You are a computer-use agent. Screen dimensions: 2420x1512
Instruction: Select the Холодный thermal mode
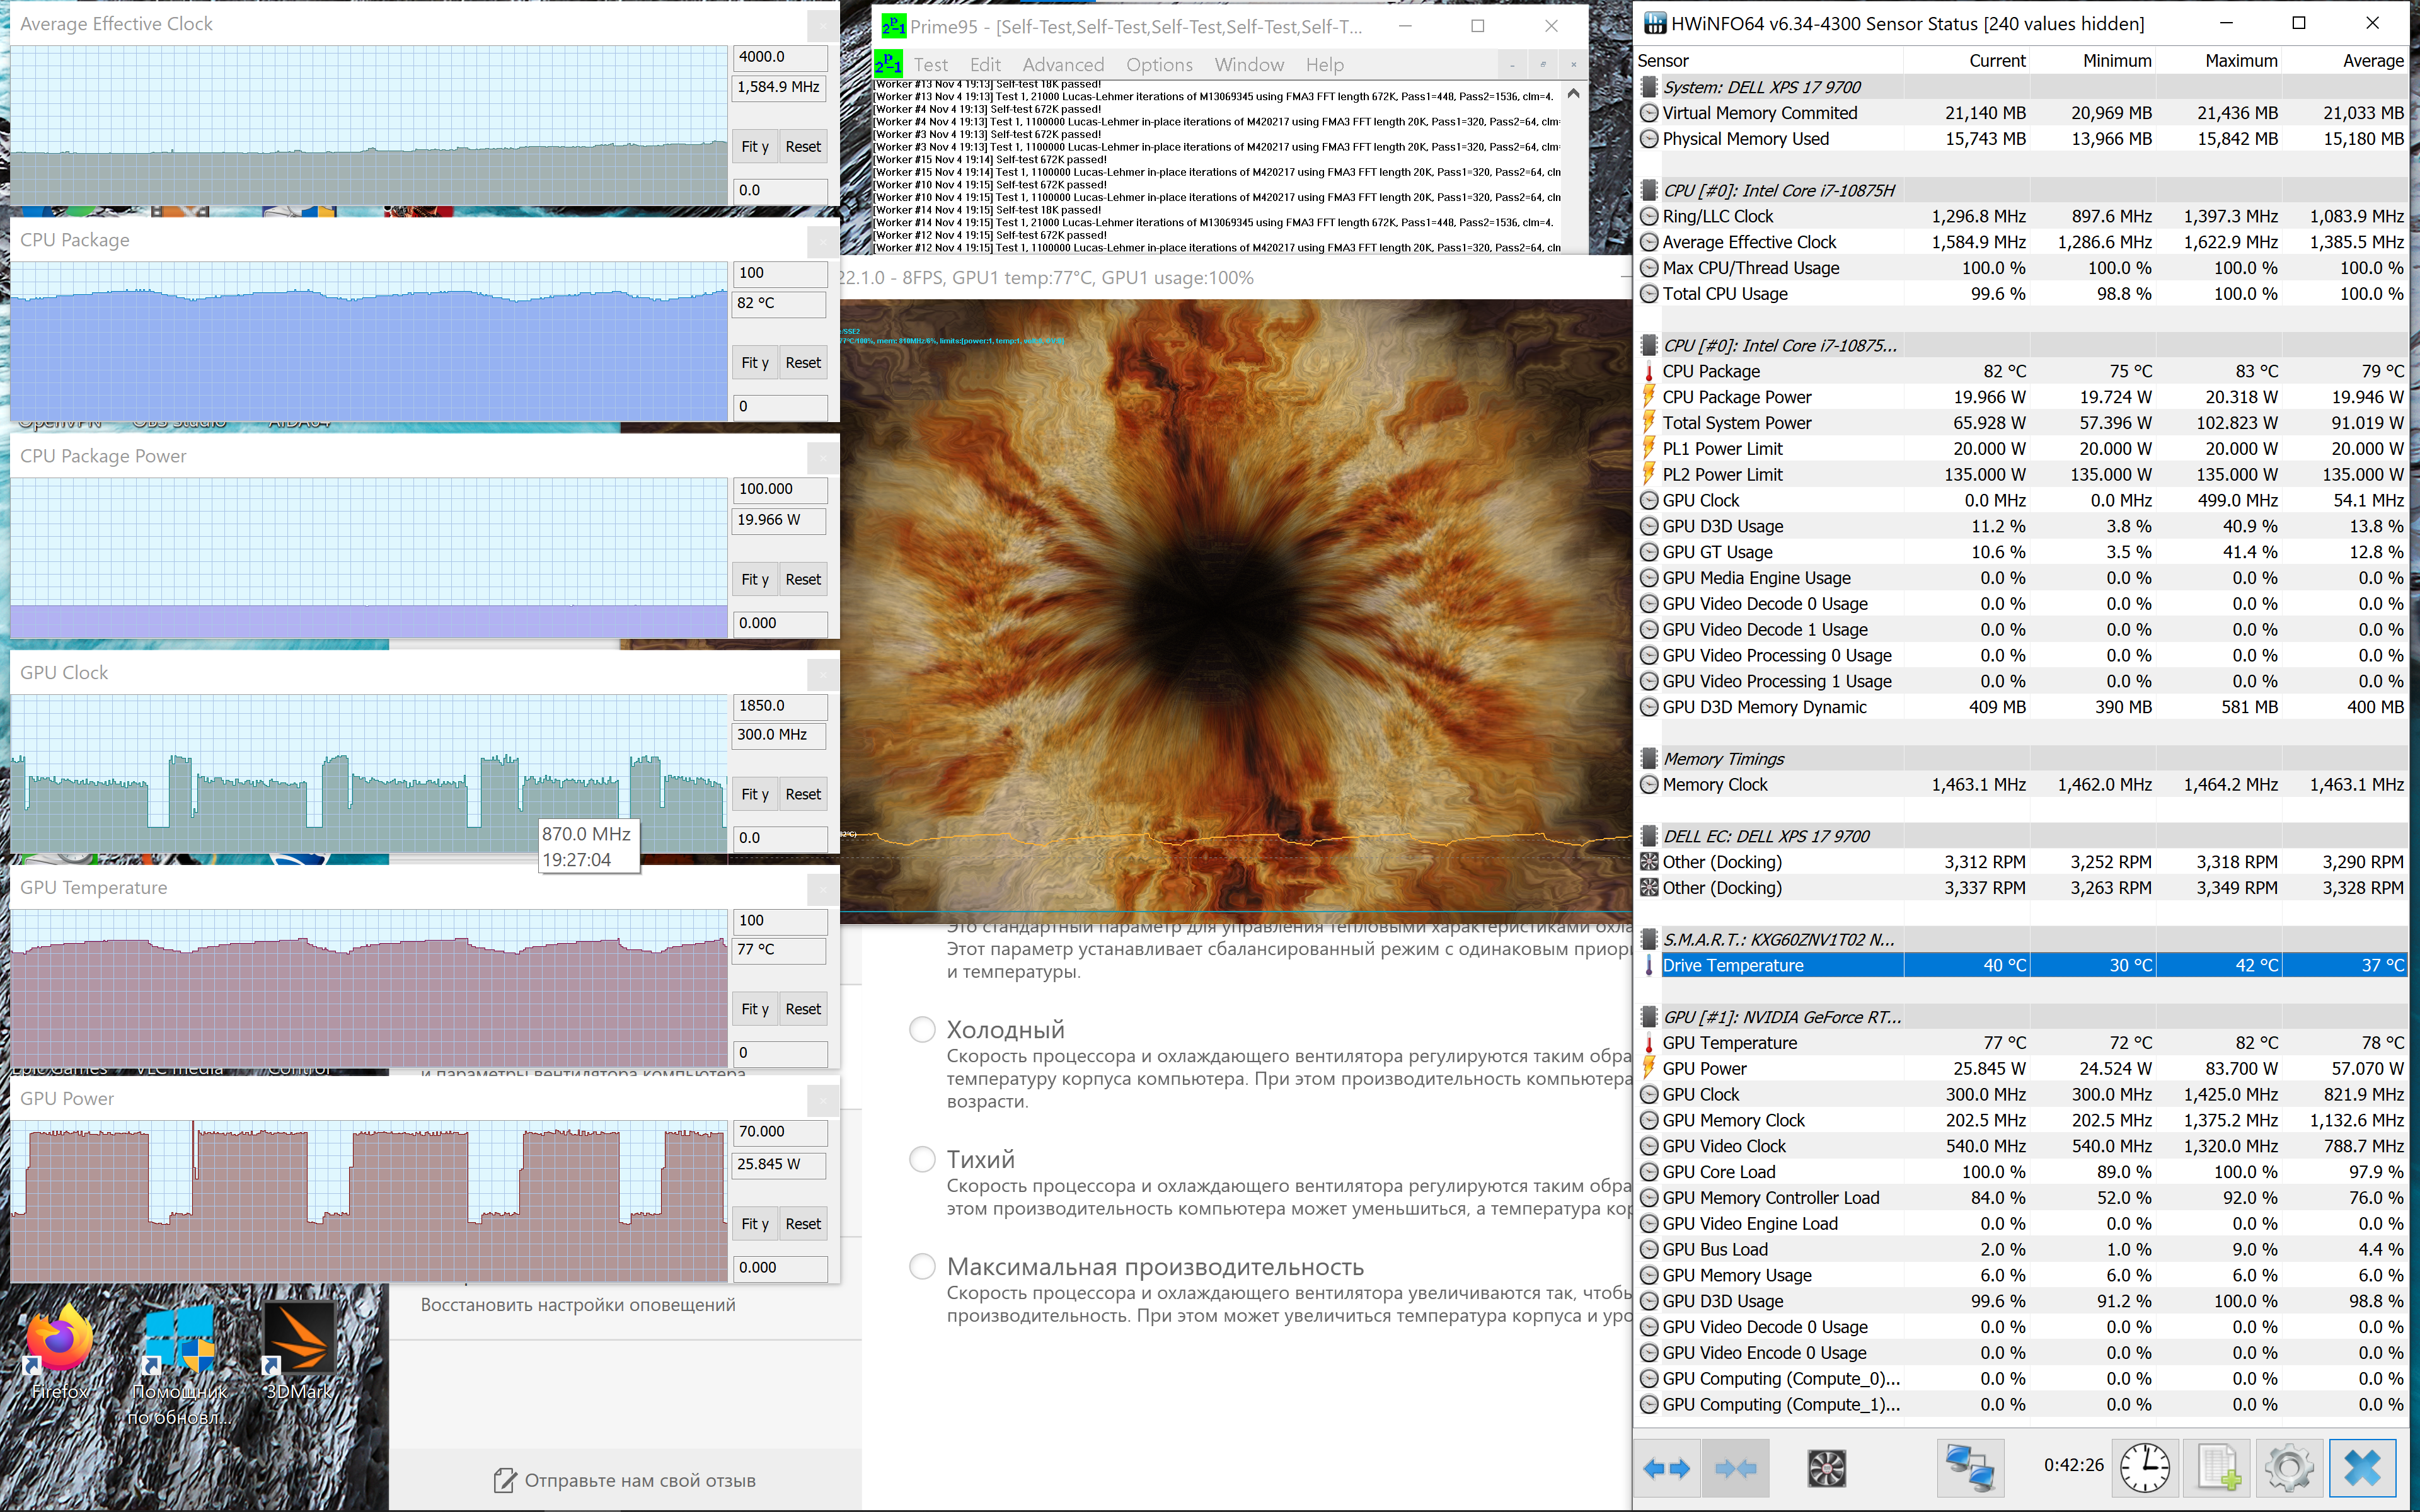click(922, 1029)
